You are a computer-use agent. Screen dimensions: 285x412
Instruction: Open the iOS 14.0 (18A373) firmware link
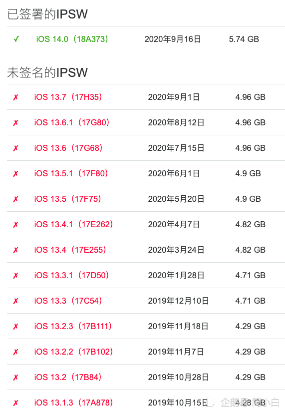pyautogui.click(x=72, y=39)
